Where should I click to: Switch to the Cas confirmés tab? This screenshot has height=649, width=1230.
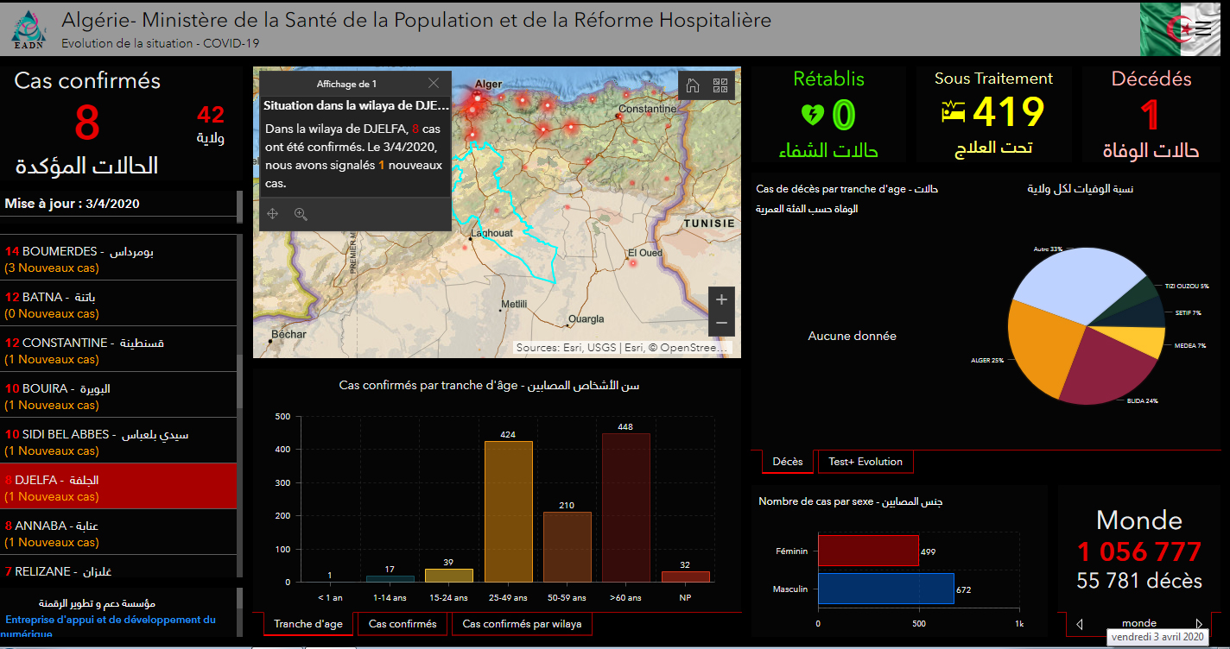pos(403,624)
